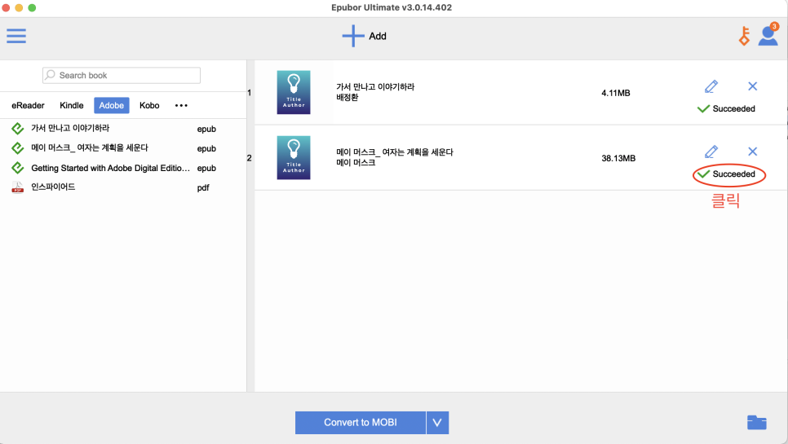Click the cover thumbnail of 메이 머스크 book
The width and height of the screenshot is (788, 444).
click(x=294, y=157)
